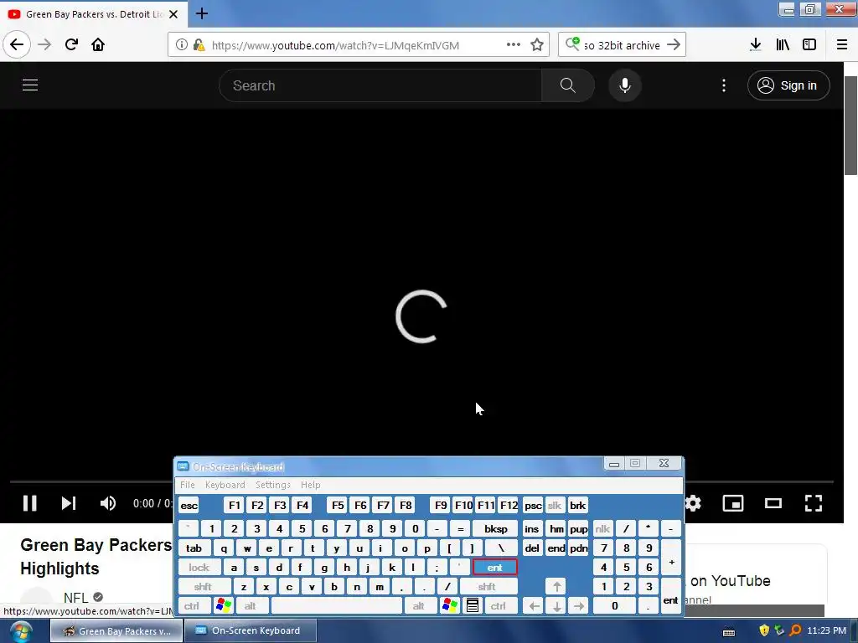Click the F5 key on On-Screen Keyboard
Viewport: 858px width, 643px height.
click(338, 506)
